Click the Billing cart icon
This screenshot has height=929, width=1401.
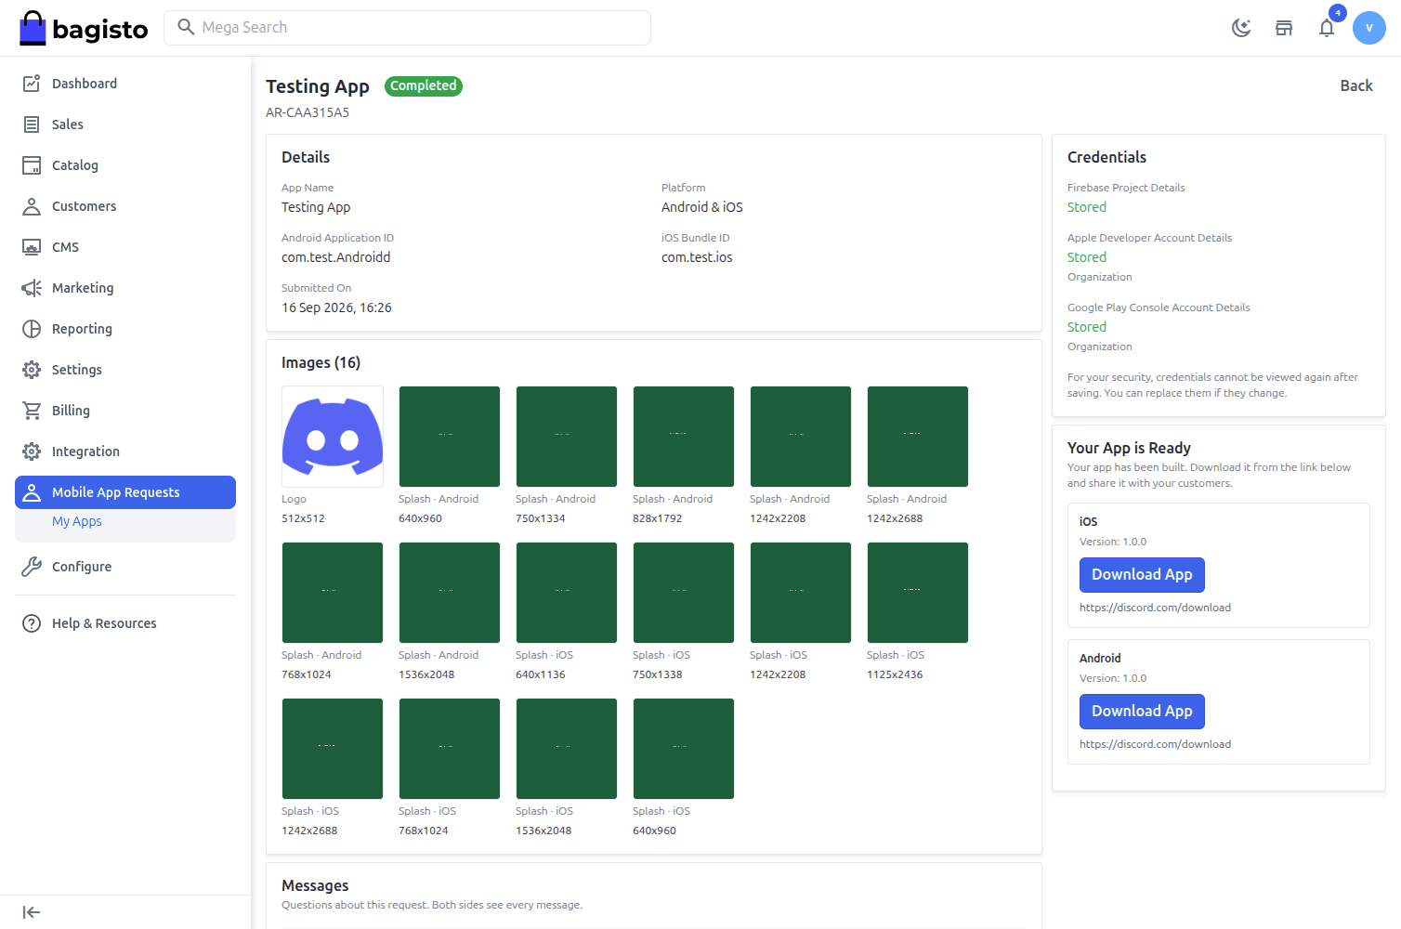32,411
